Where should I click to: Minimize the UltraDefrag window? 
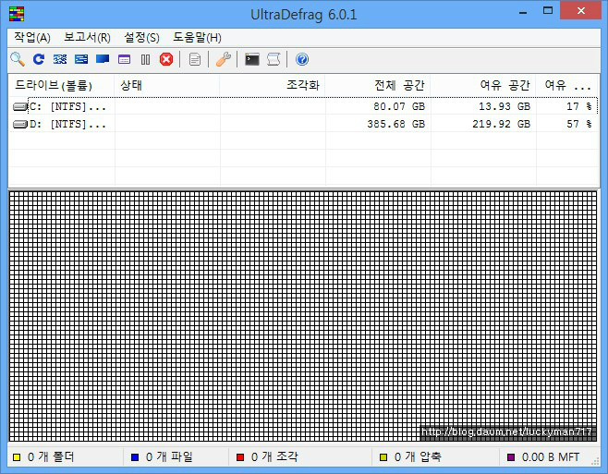pyautogui.click(x=523, y=12)
